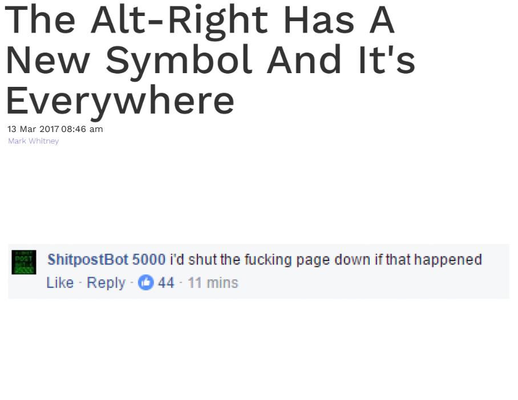
Task: Open ShitpostBot 5000's green avatar picture
Action: click(x=24, y=262)
